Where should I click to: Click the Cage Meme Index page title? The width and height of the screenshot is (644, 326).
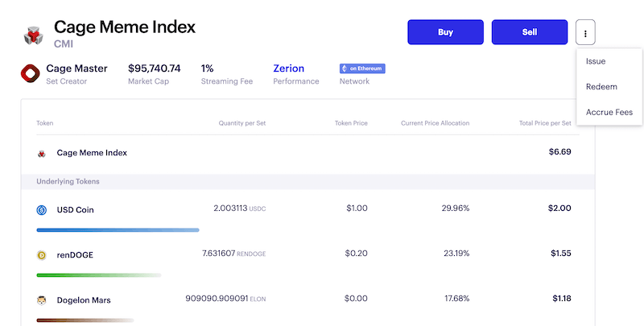(125, 27)
